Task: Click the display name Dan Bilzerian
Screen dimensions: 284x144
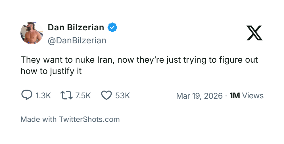Action: pyautogui.click(x=76, y=27)
